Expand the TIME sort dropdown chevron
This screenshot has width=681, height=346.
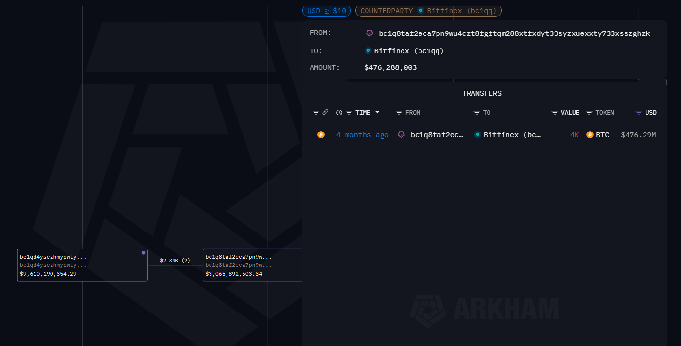tap(377, 112)
